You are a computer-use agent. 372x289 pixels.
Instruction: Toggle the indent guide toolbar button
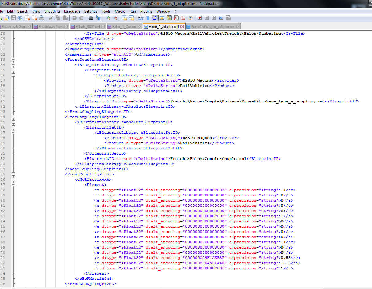pyautogui.click(x=155, y=18)
